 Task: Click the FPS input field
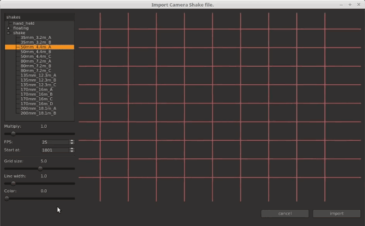coord(54,142)
